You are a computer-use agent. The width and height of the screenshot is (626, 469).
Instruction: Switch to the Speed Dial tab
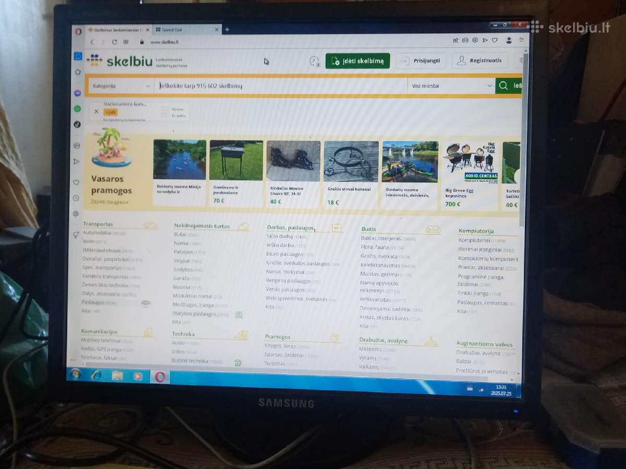click(x=188, y=30)
